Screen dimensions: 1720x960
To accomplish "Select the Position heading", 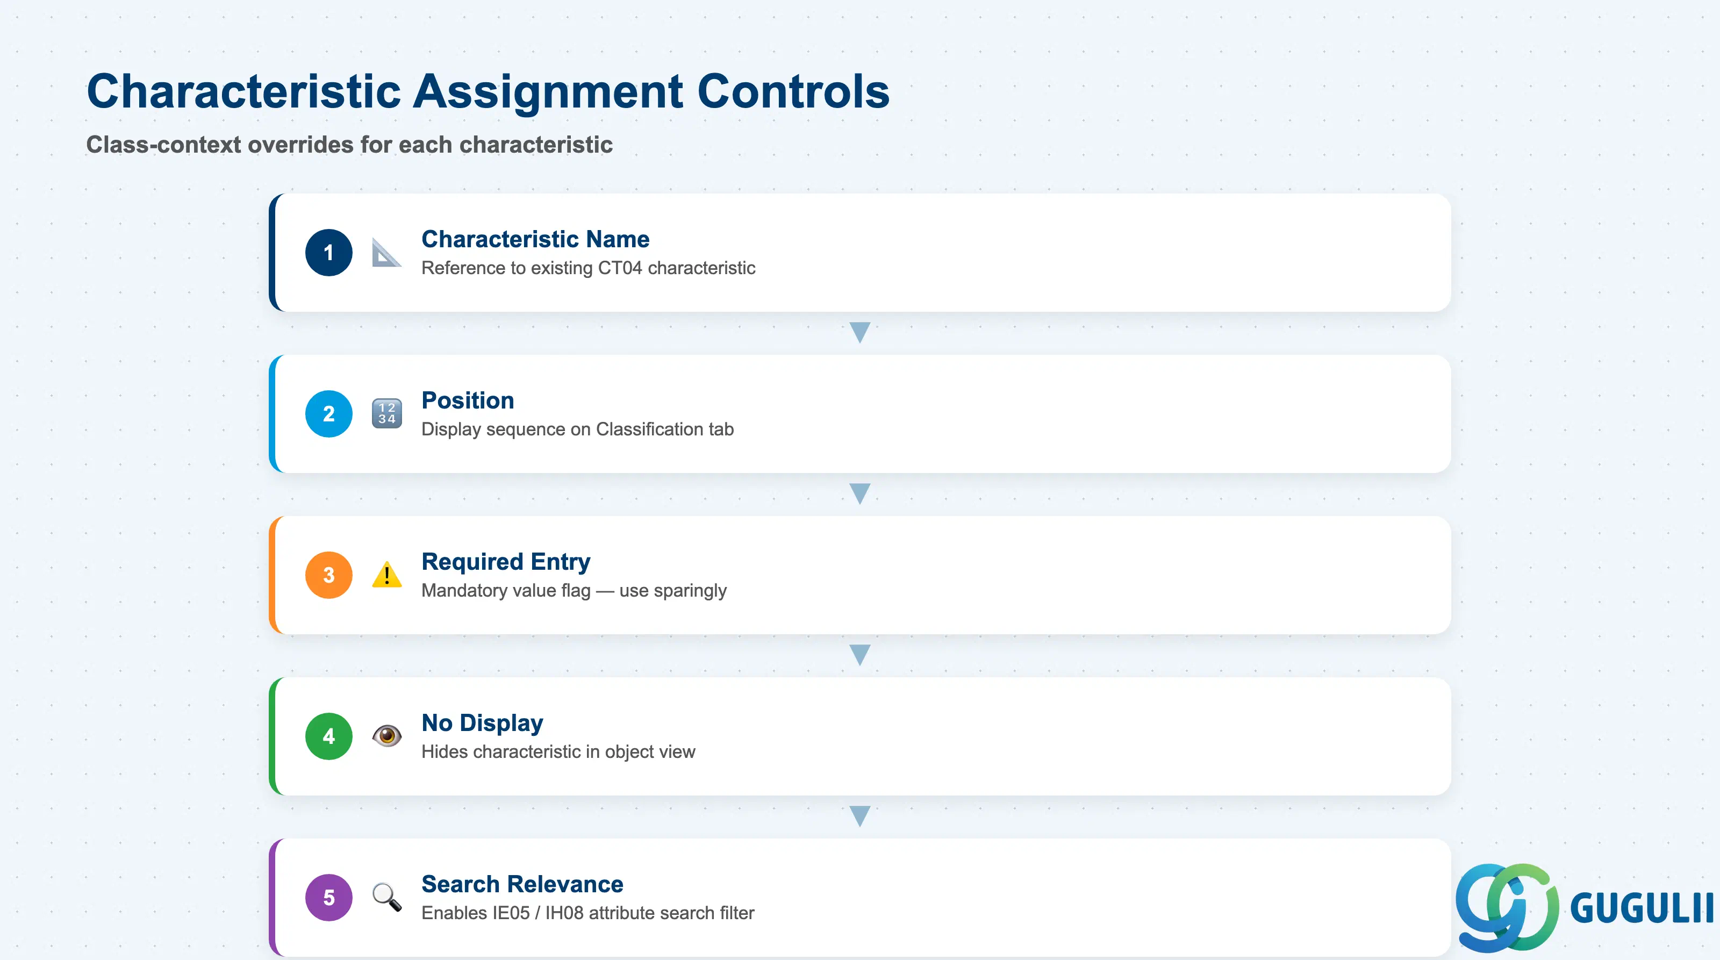I will pyautogui.click(x=468, y=400).
